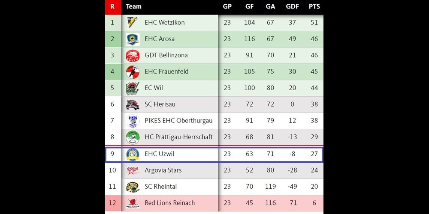Click the PIKES EHC Oberthurgau logo

(133, 121)
